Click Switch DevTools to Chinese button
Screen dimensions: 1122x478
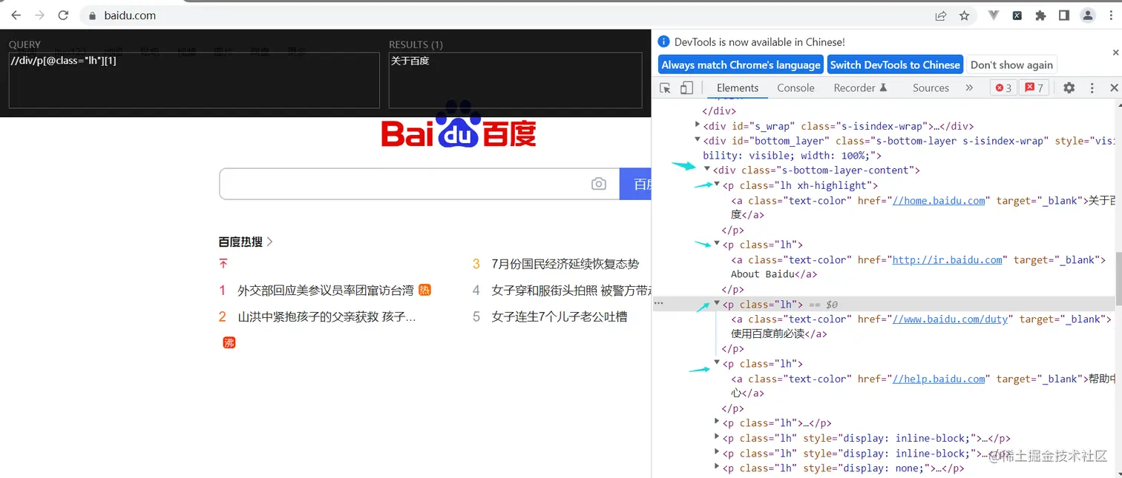(895, 65)
